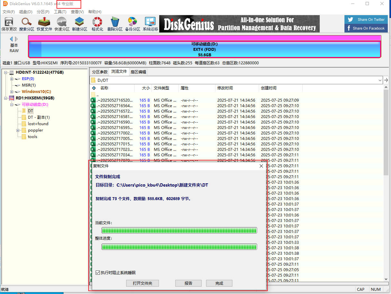Close the 复制文件 dialog with X
This screenshot has height=294, width=391.
(x=261, y=166)
